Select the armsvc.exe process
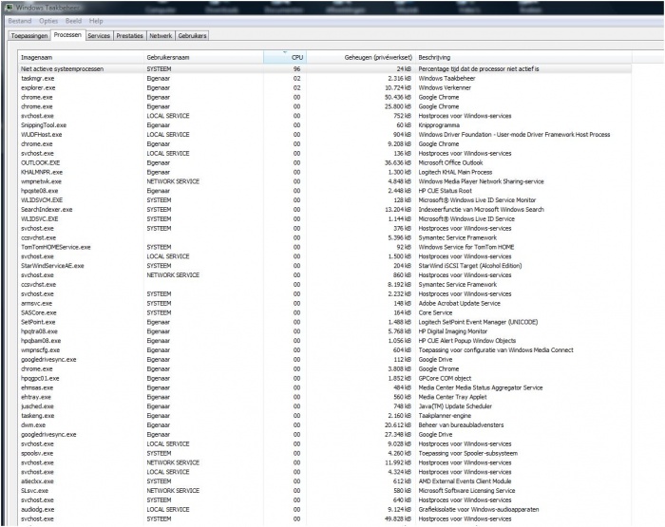The height and width of the screenshot is (527, 665). pyautogui.click(x=325, y=303)
